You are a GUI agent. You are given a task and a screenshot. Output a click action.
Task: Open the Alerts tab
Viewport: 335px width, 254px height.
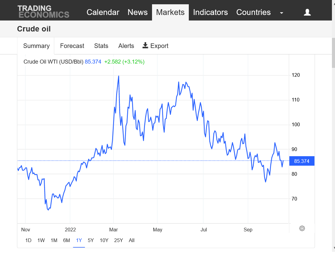[126, 46]
